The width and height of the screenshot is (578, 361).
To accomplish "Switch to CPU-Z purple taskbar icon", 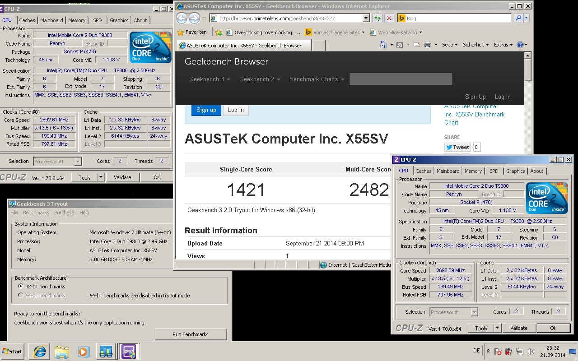I will [x=128, y=352].
